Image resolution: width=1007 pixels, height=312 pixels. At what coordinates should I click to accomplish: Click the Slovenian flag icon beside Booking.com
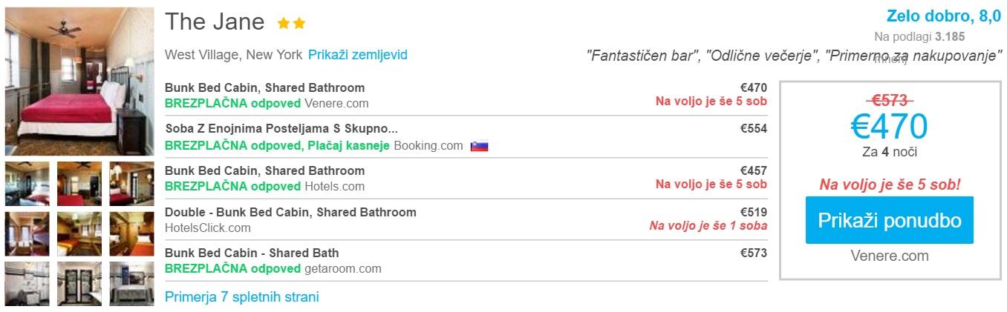479,146
